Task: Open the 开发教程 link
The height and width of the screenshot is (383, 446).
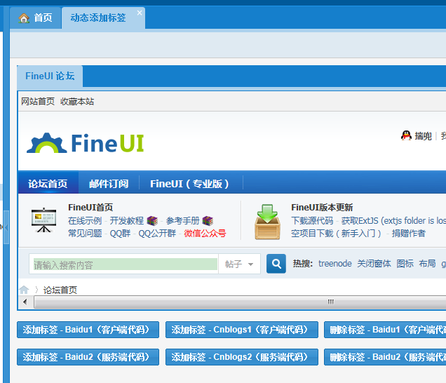Action: (126, 220)
